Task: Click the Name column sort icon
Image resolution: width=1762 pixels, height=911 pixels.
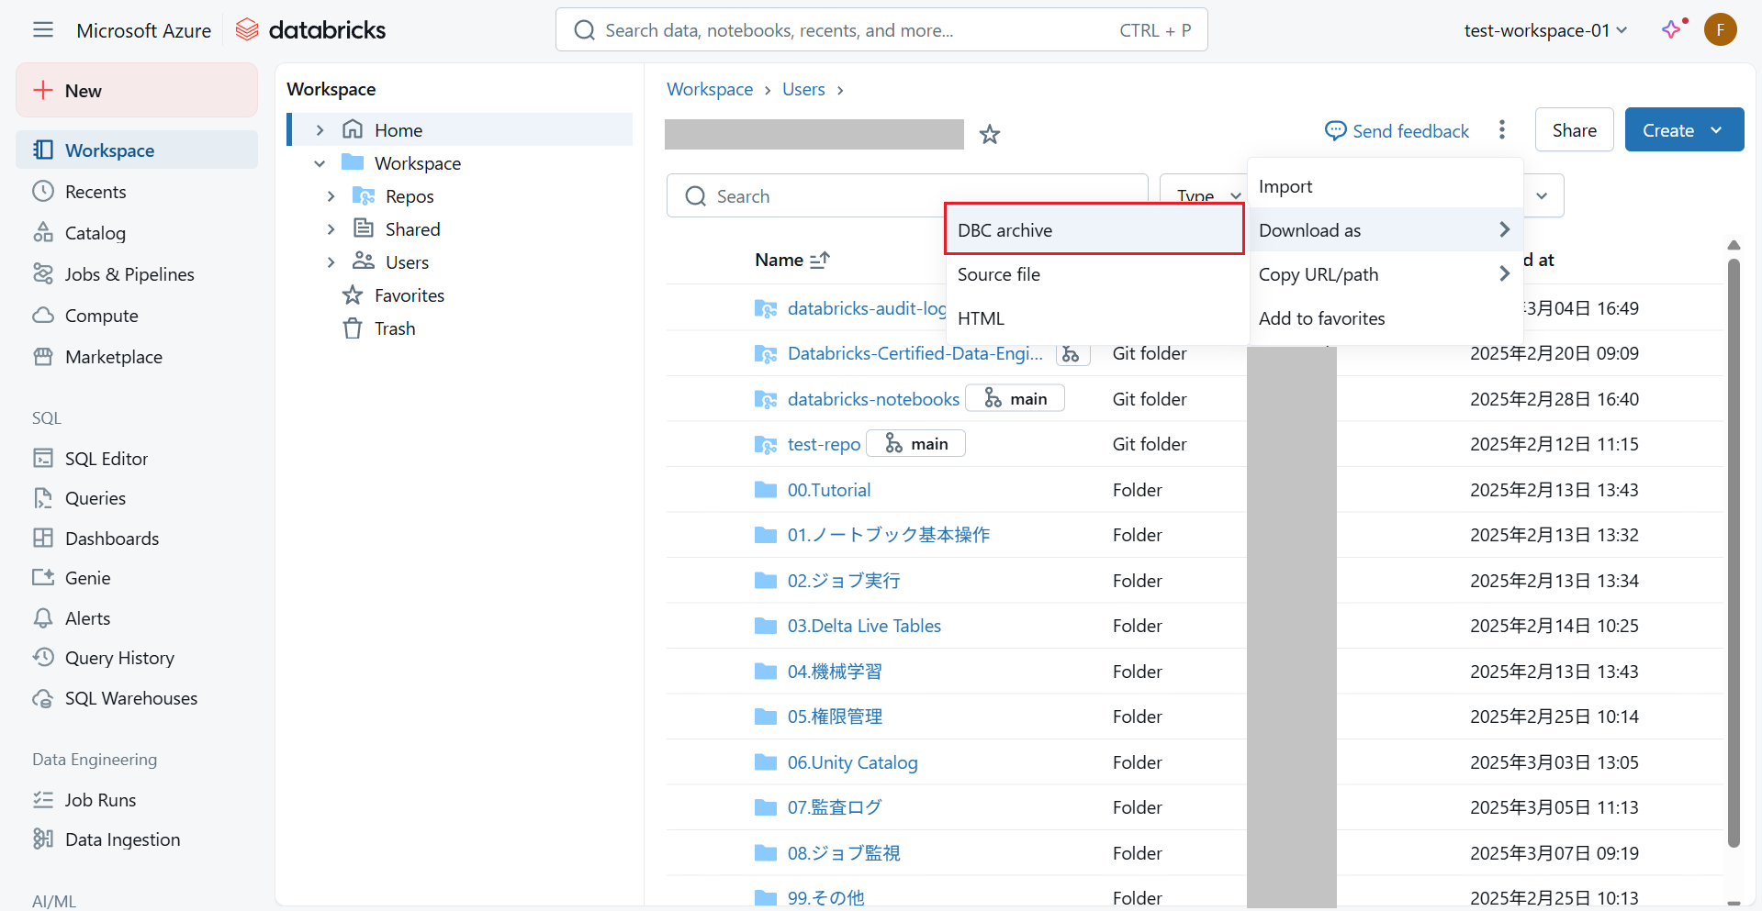Action: pyautogui.click(x=820, y=261)
